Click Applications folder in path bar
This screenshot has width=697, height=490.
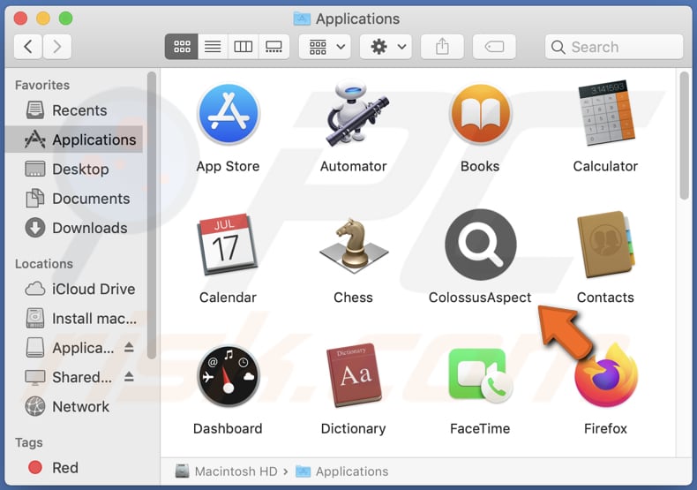(341, 471)
